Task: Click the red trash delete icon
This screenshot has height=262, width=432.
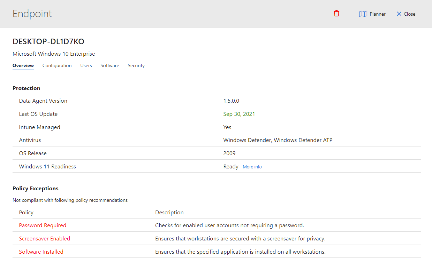Action: point(336,14)
